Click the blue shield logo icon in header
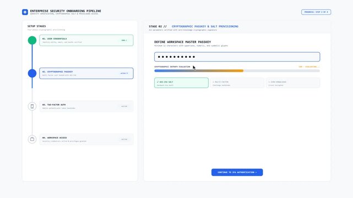The width and height of the screenshot is (353, 198). click(25, 12)
